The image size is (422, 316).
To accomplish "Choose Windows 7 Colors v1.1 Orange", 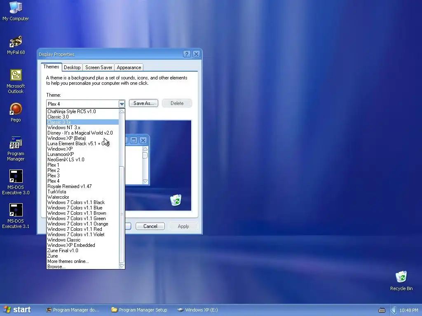I will (x=82, y=224).
